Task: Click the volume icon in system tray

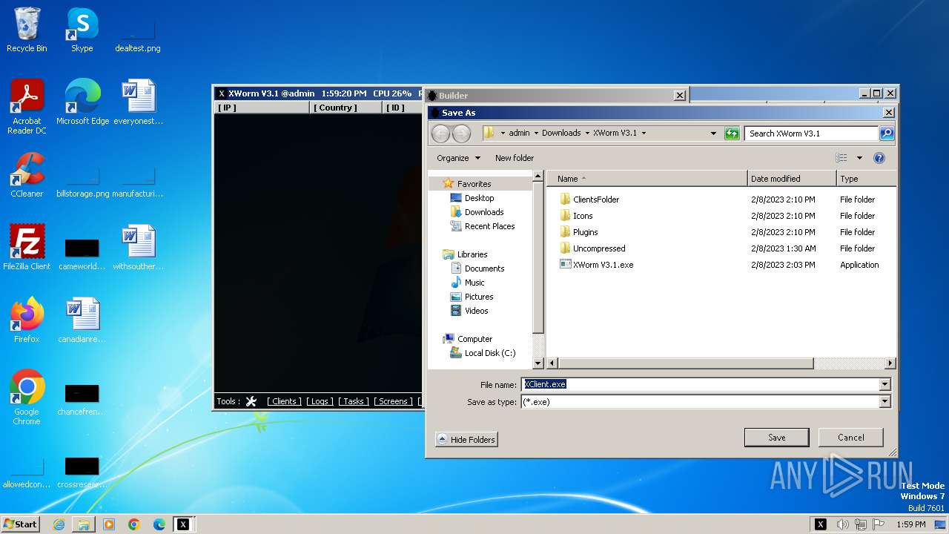Action: click(842, 524)
